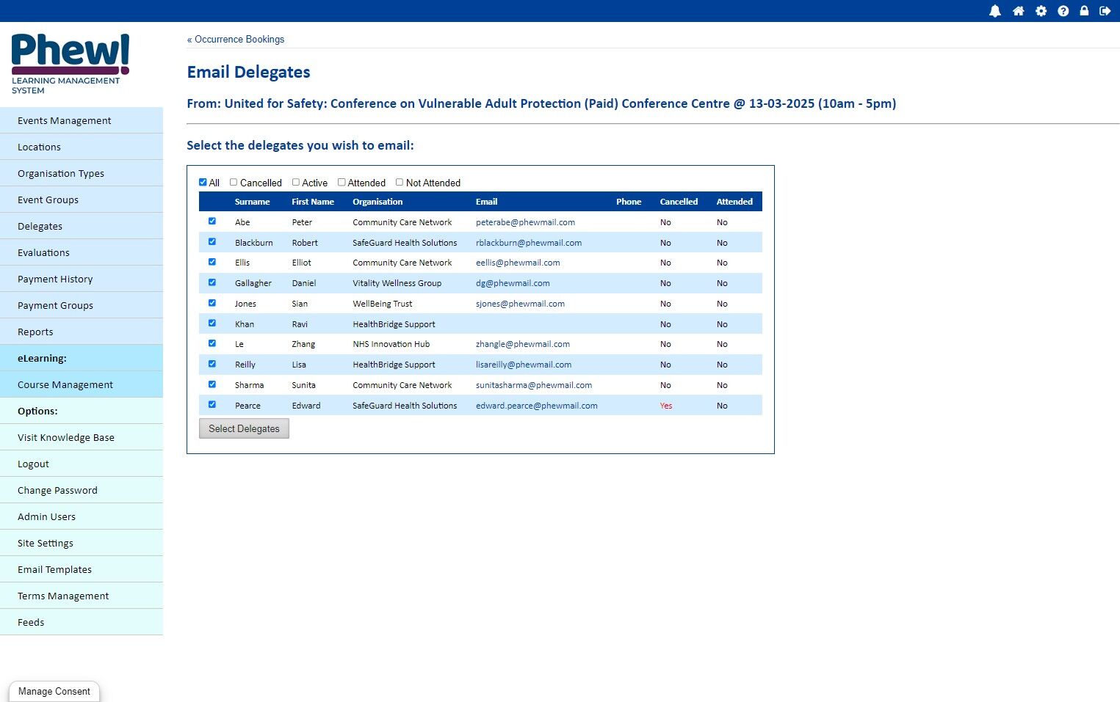Uncheck the checkbox for Sian Jones
Image resolution: width=1120 pixels, height=702 pixels.
tap(212, 303)
